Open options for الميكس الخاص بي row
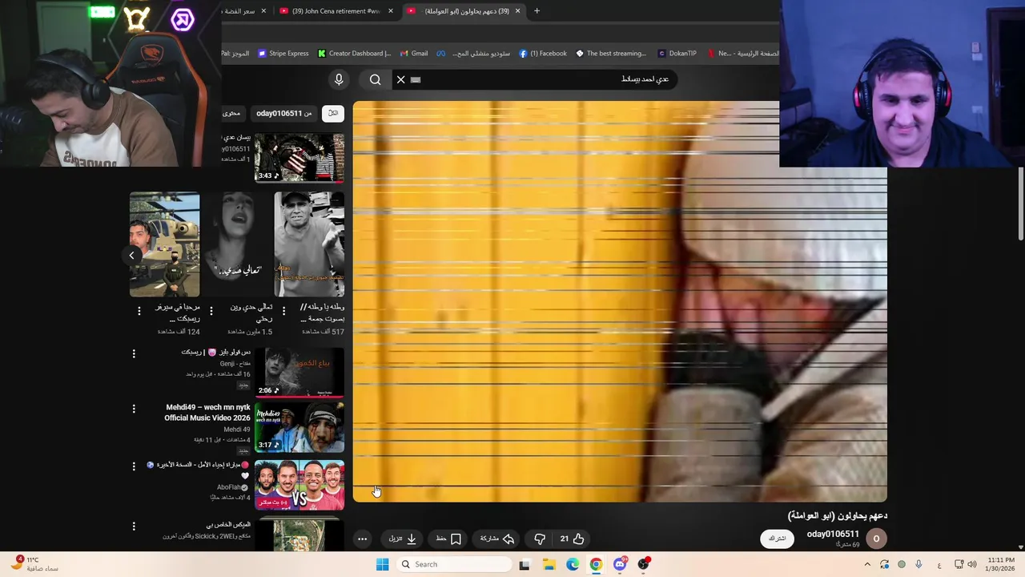The image size is (1025, 577). click(x=134, y=527)
